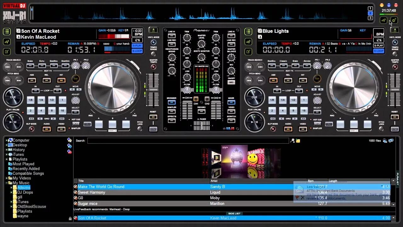Click left deck pitch bend forward button
The height and width of the screenshot is (227, 403).
pos(19,80)
